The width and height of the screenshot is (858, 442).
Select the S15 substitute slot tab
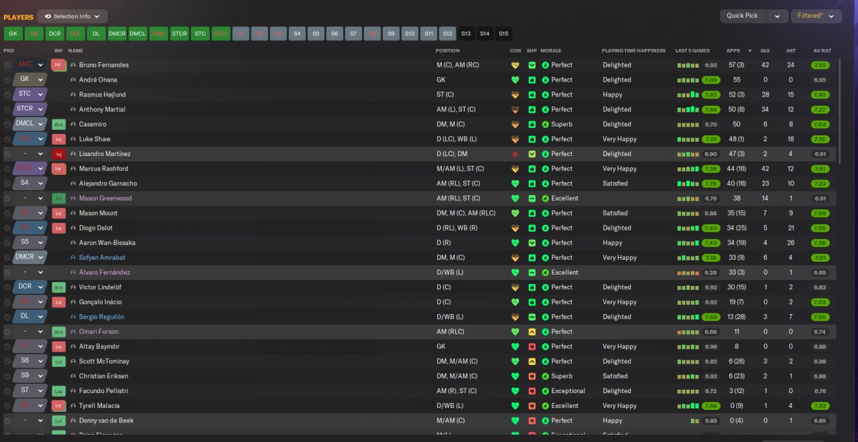click(503, 33)
